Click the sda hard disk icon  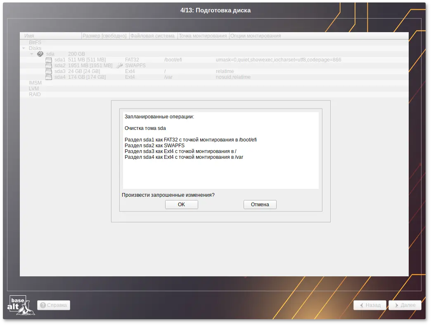point(40,54)
